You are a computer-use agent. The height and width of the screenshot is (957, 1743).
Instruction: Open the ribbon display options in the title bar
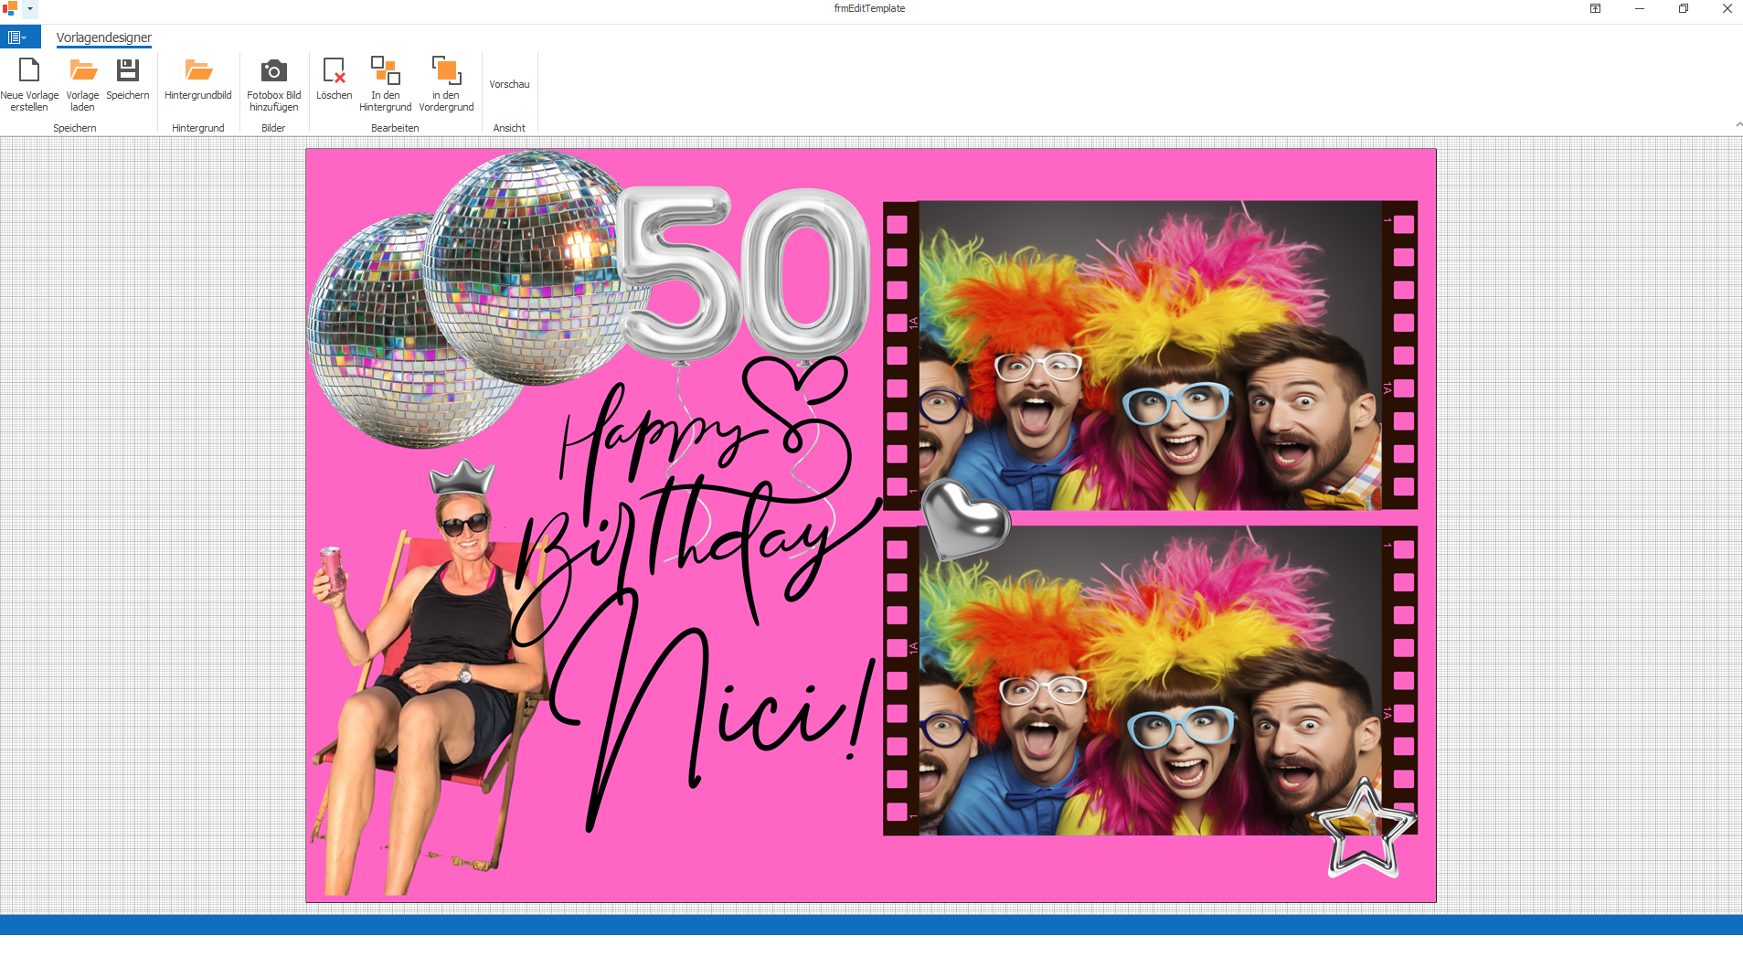coord(1595,8)
